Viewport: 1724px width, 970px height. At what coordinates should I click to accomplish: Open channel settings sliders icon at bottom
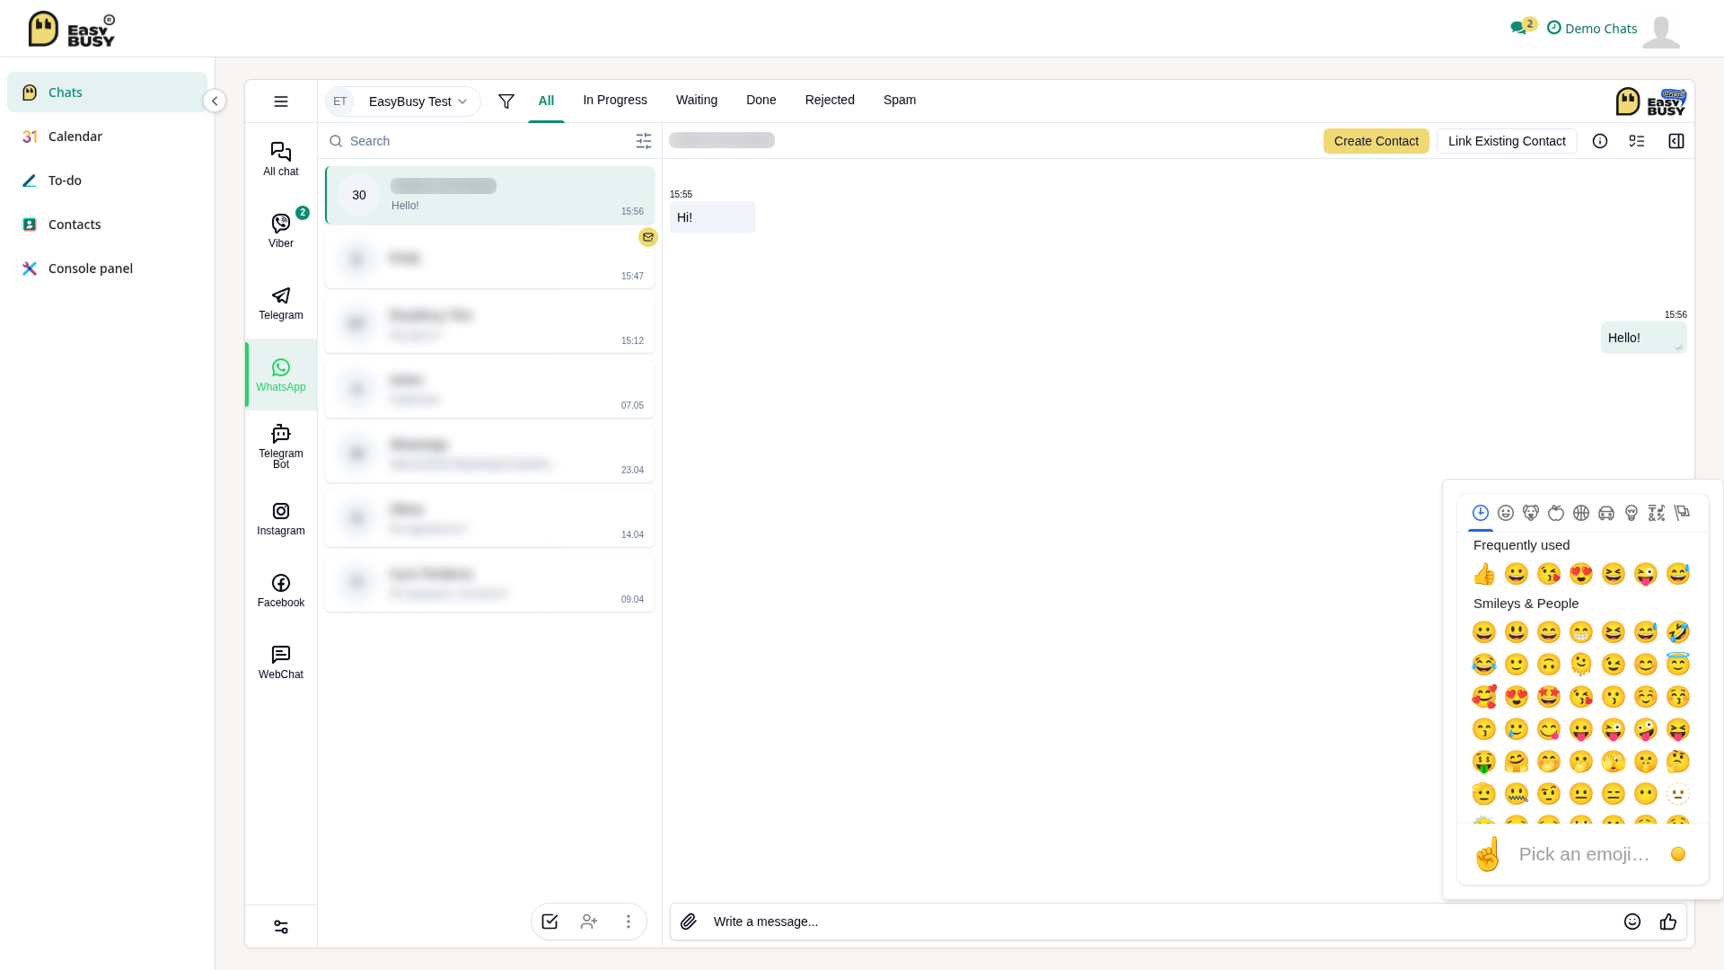pyautogui.click(x=281, y=927)
